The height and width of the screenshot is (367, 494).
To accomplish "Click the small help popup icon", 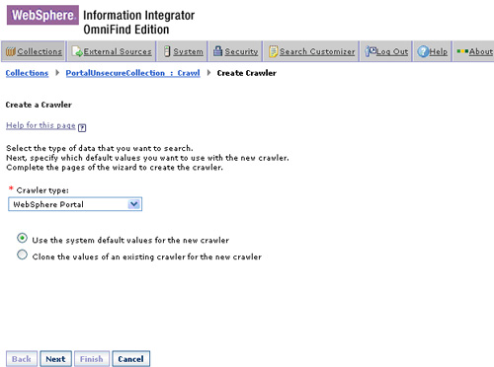I will (82, 127).
